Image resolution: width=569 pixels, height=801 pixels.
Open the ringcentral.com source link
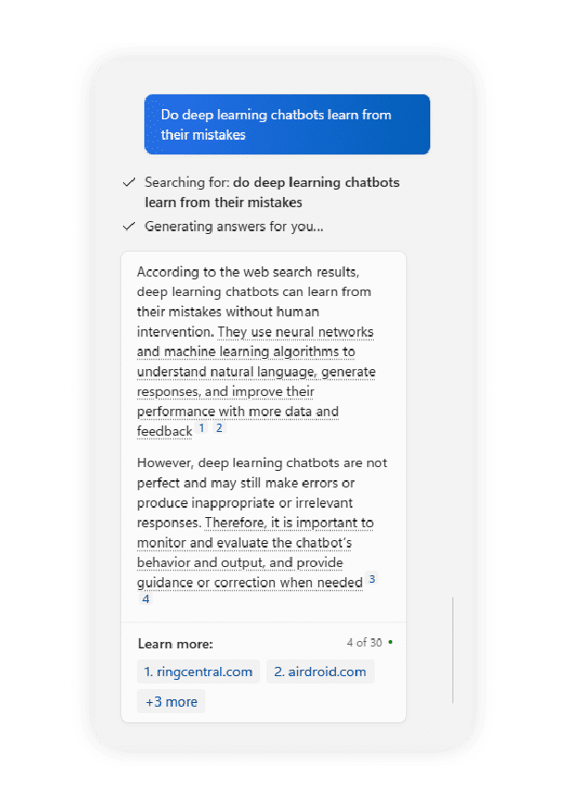[x=198, y=672]
